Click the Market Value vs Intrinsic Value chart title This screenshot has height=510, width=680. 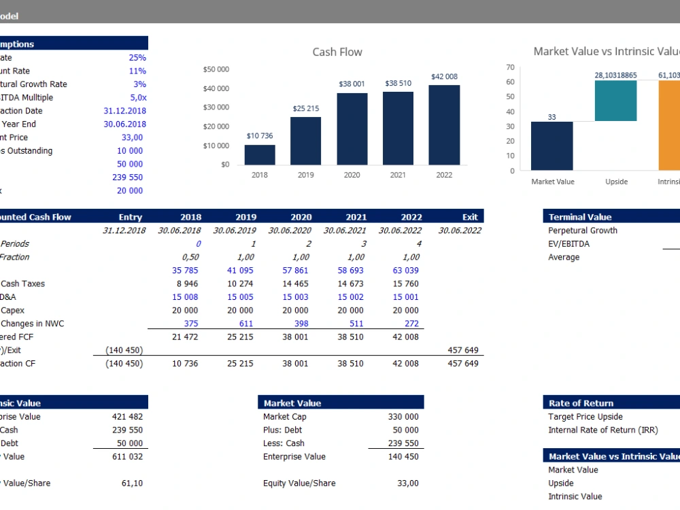pos(607,52)
